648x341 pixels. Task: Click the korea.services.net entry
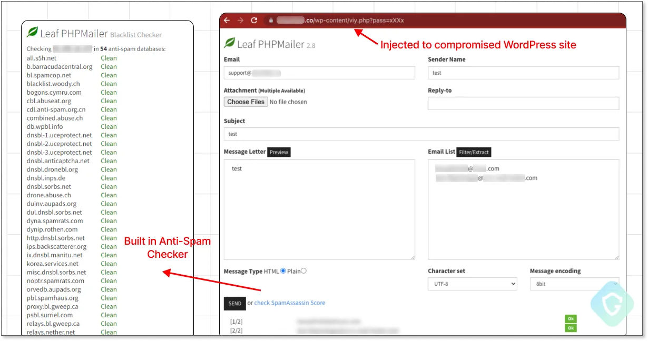tap(53, 264)
